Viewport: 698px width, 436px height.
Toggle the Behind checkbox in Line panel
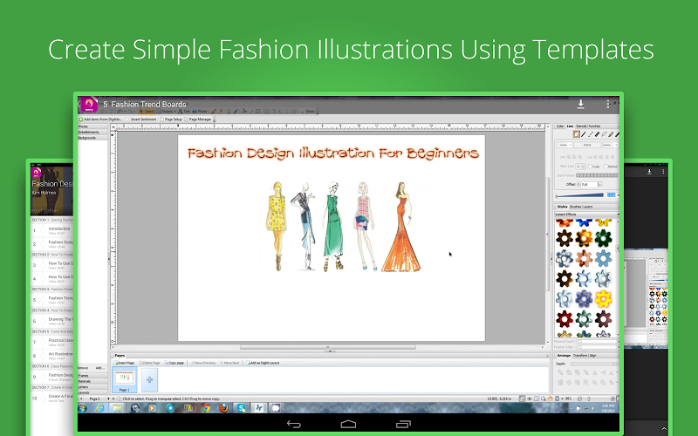coord(606,166)
